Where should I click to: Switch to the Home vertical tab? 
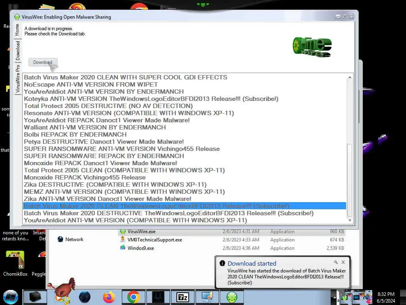pyautogui.click(x=17, y=30)
